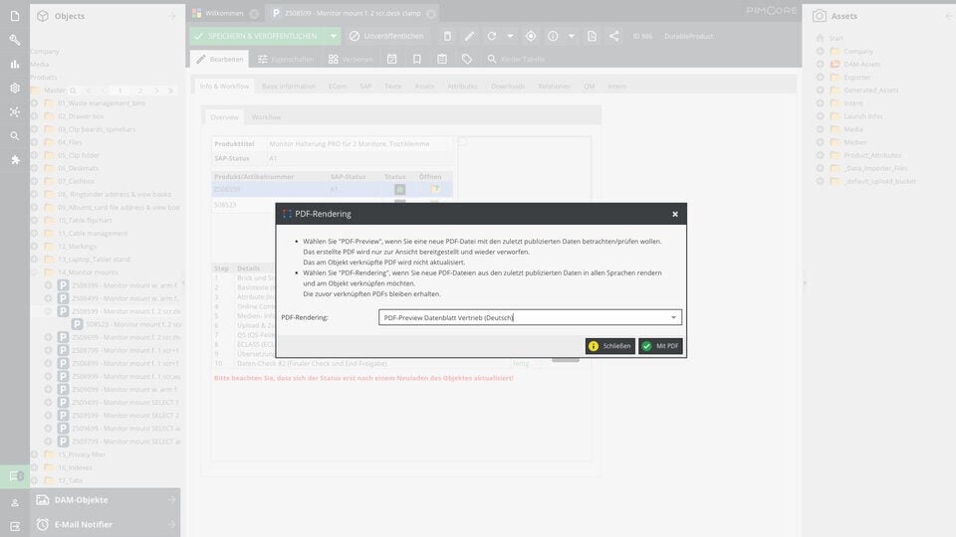Open the settings gear icon in left sidebar
Screen dimensions: 956x537
coord(15,89)
